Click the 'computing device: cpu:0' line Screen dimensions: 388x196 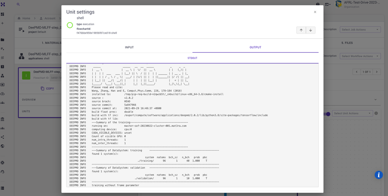tap(112, 129)
